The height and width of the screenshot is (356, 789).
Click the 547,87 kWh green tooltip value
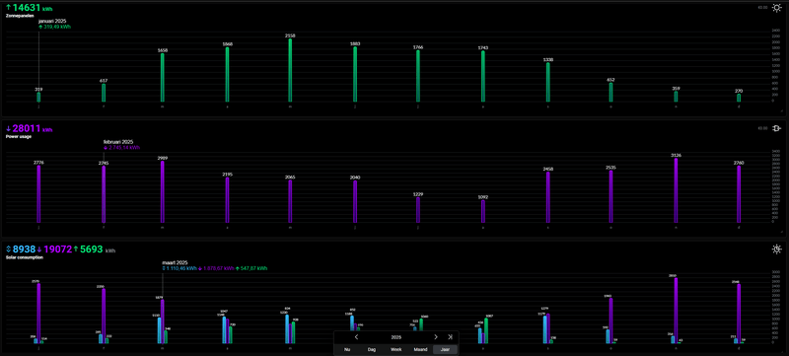(253, 268)
